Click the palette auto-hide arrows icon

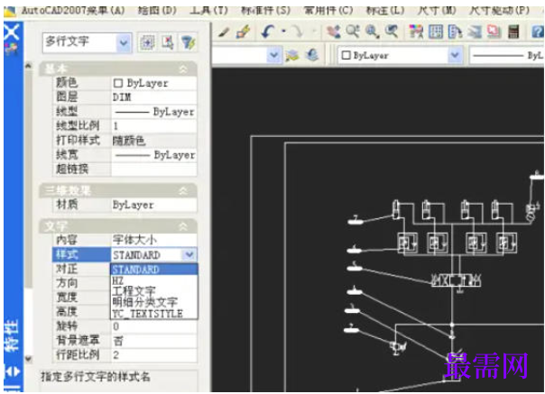coord(12,371)
